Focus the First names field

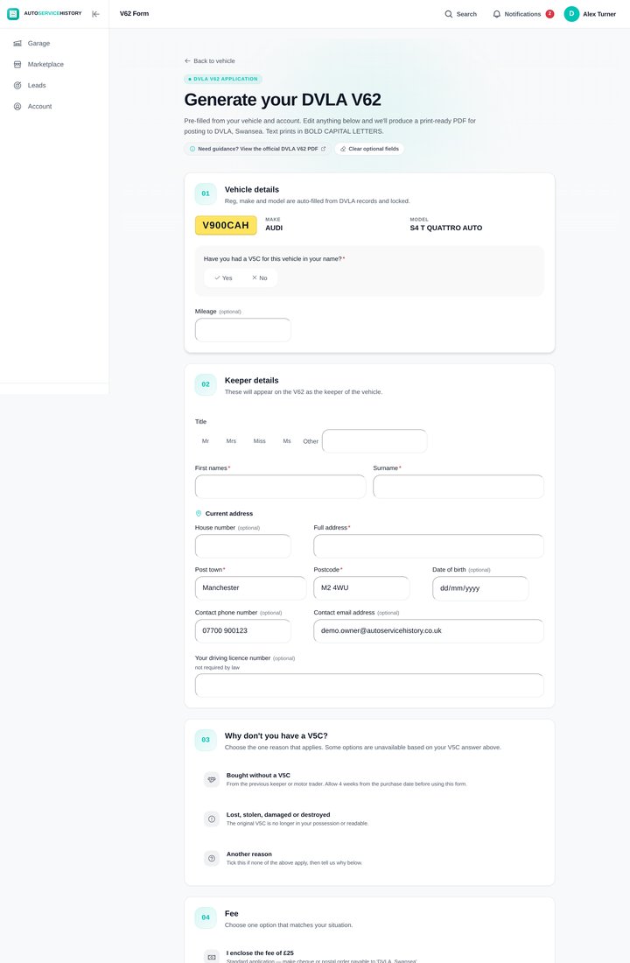pos(281,487)
